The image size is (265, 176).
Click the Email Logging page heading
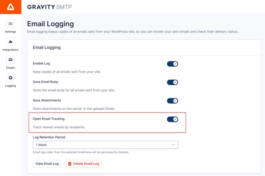[x=50, y=24]
